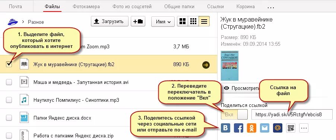Click the create new folder icon button
Viewport: 336px width, 140px height.
tap(138, 22)
